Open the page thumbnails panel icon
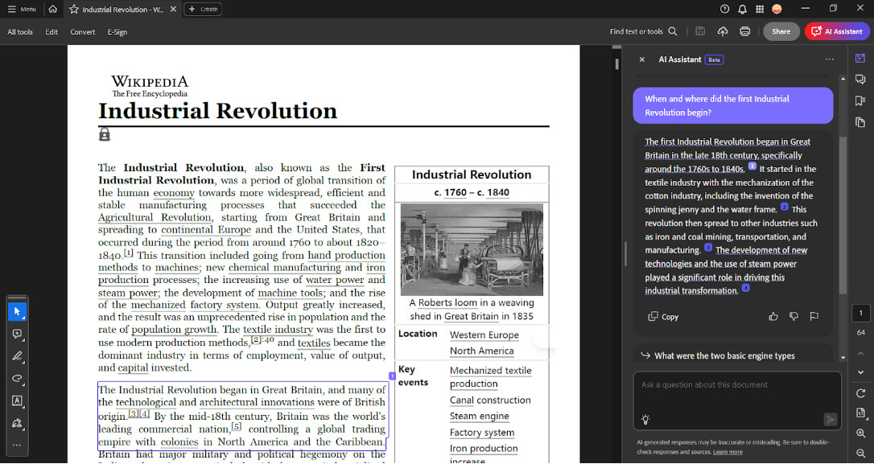The height and width of the screenshot is (464, 874). pos(860,122)
